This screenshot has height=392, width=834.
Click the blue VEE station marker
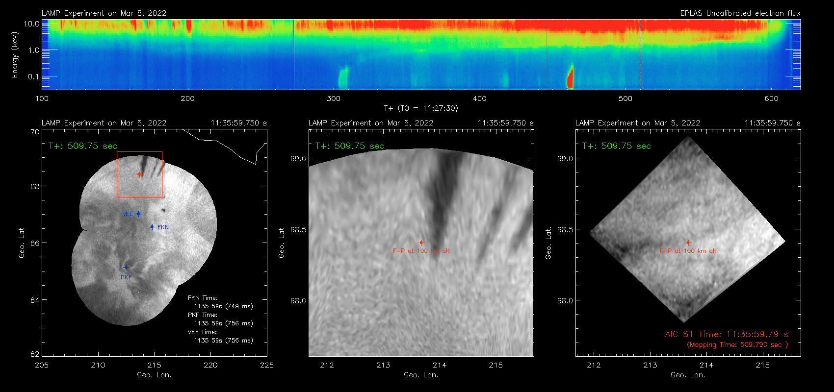[138, 214]
